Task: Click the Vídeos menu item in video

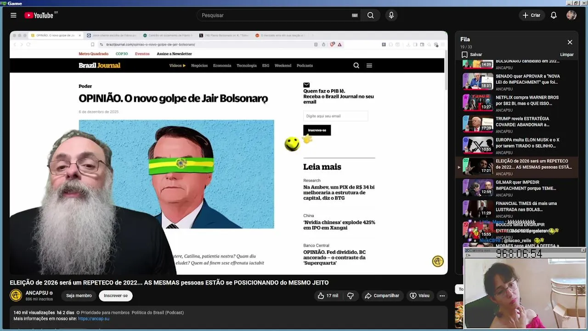Action: (177, 65)
